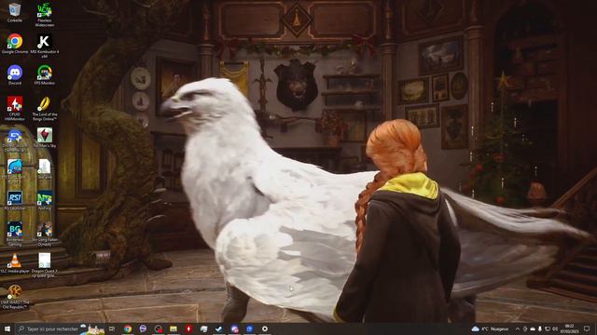
Task: Open the Settings gear on the taskbar
Action: pyautogui.click(x=265, y=328)
